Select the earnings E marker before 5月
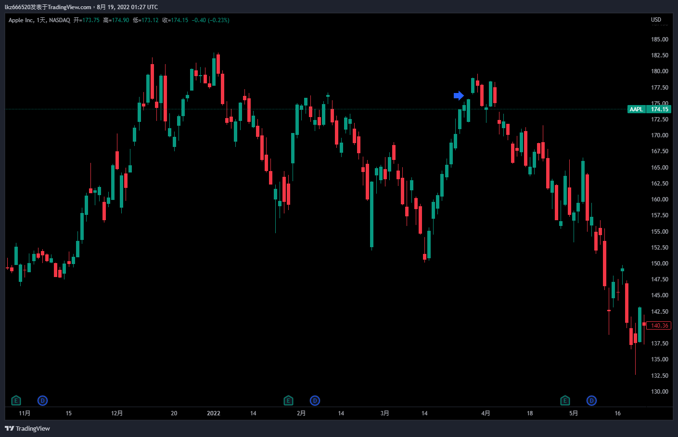 click(x=565, y=400)
